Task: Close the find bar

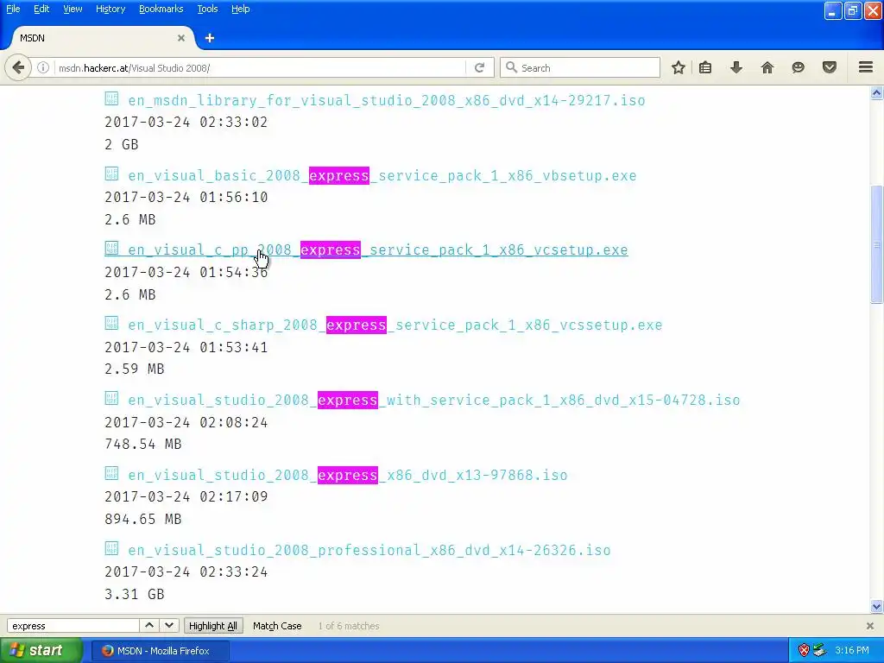Action: 870,626
